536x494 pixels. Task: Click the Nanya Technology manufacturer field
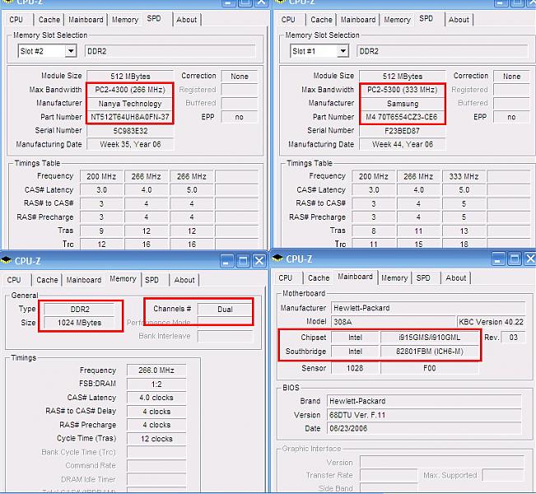pyautogui.click(x=131, y=103)
